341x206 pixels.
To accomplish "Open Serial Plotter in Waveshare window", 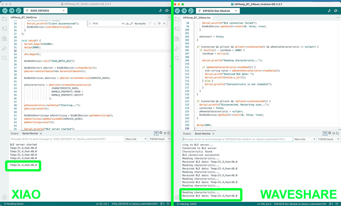I will tap(329, 10).
